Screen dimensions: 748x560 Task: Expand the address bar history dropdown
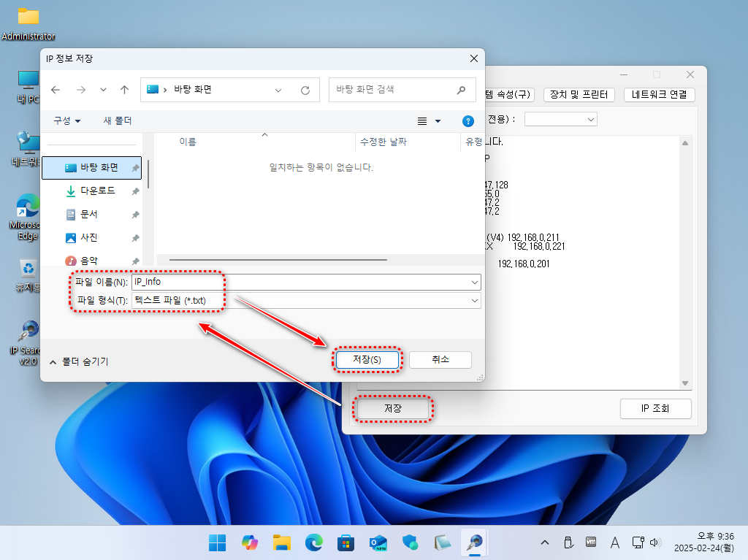pyautogui.click(x=278, y=90)
